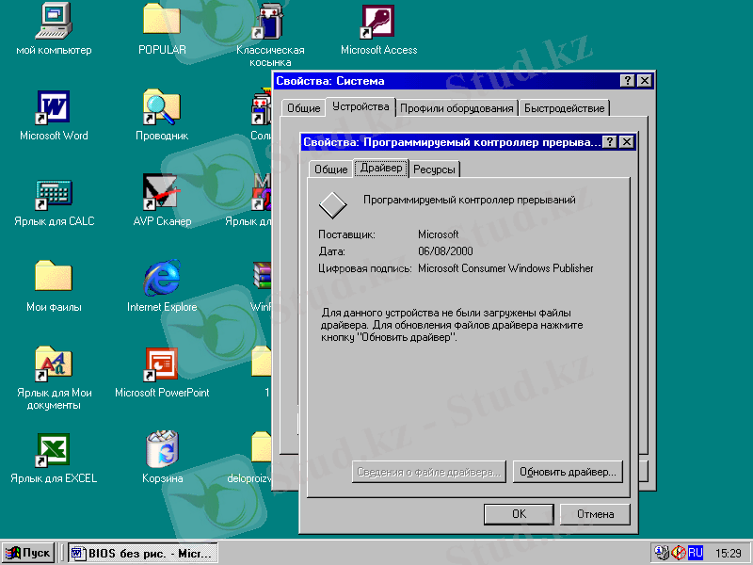Click the first system tray icon
Image resolution: width=753 pixels, height=565 pixels.
pos(662,553)
